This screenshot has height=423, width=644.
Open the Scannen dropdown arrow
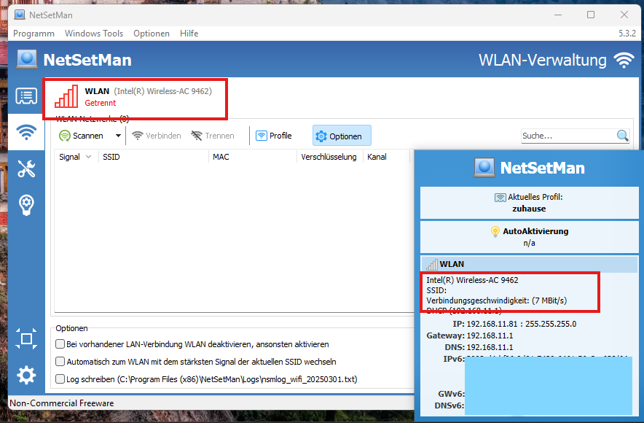[x=118, y=136]
